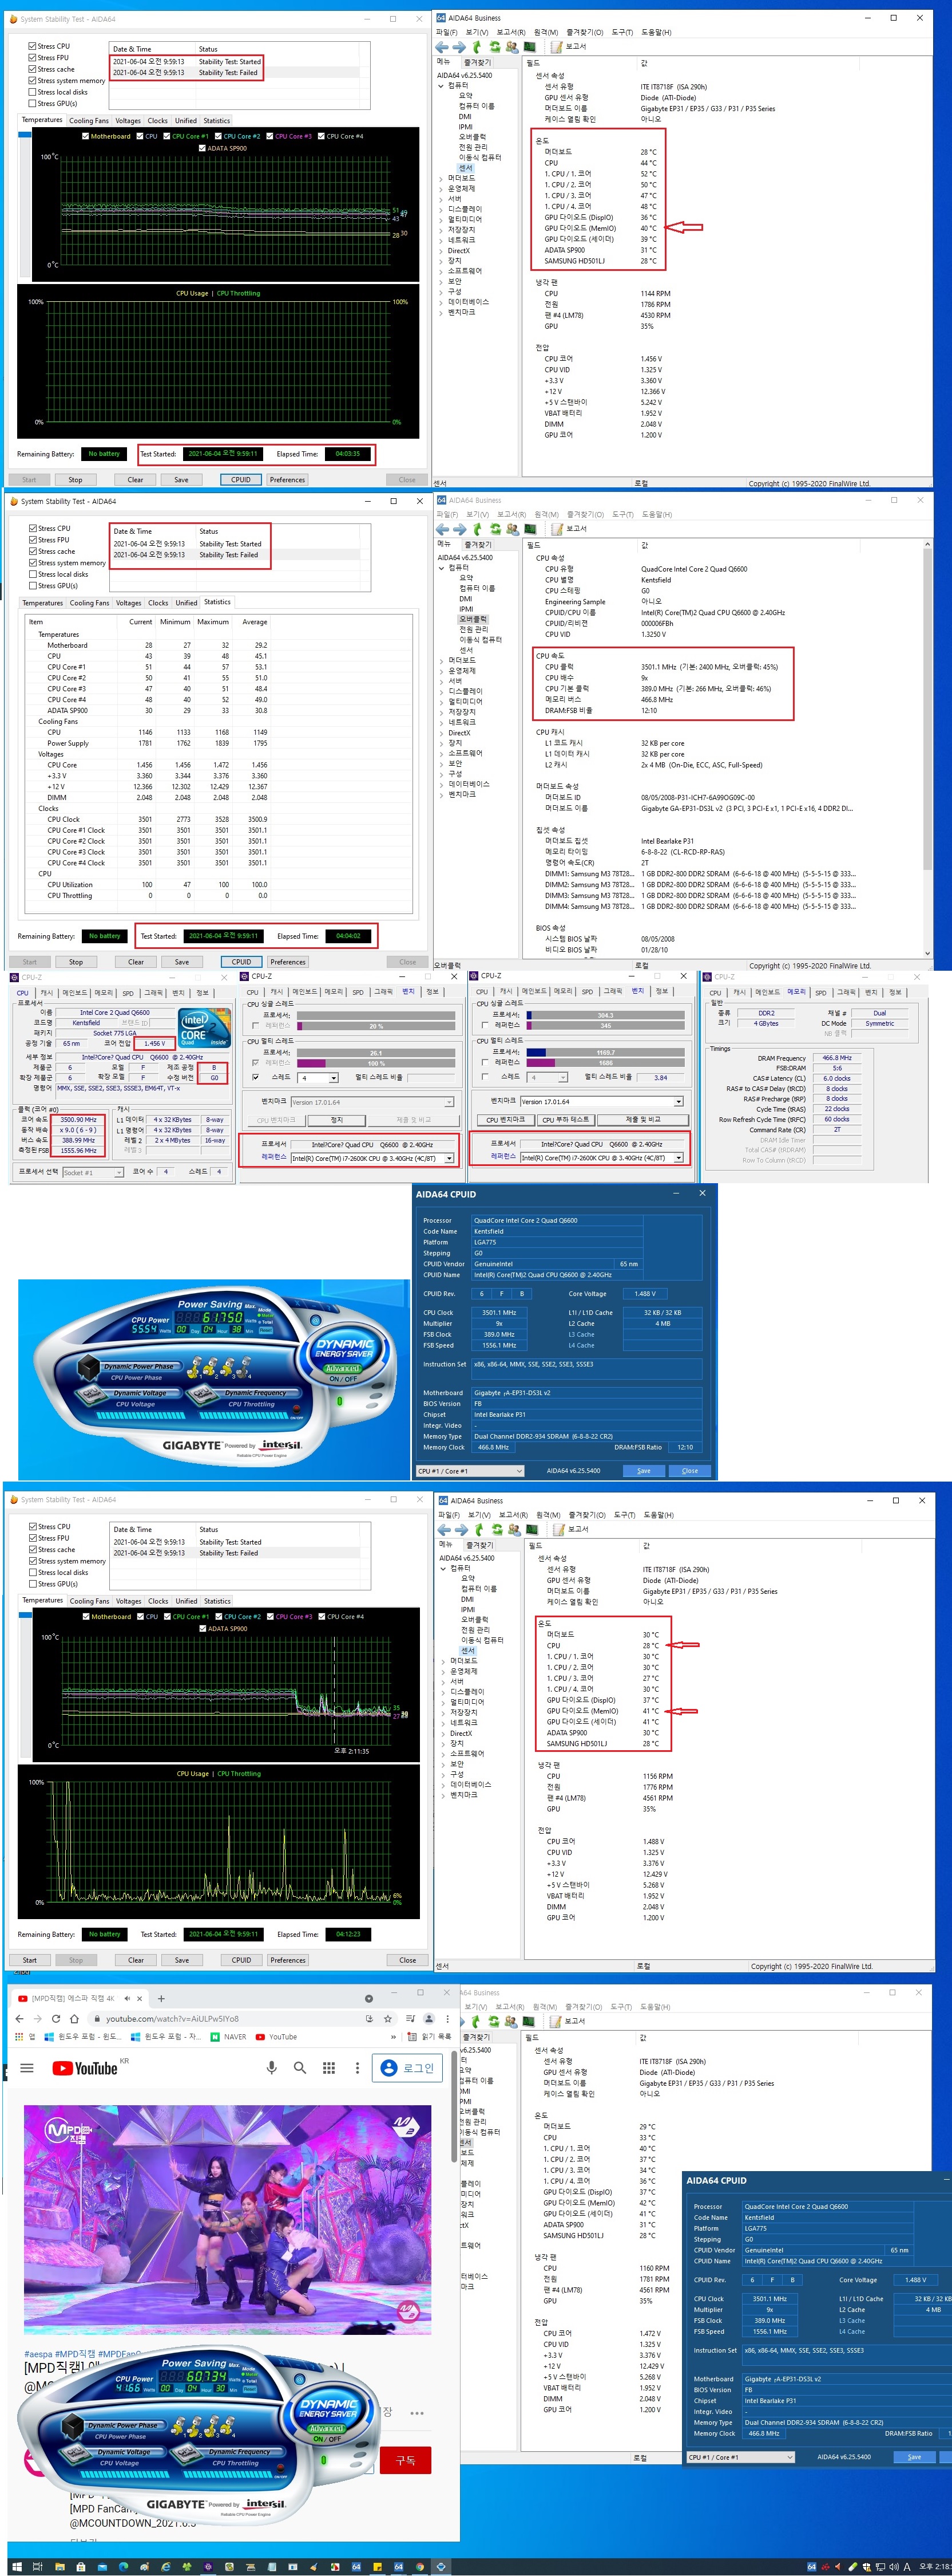Open Version 17.01.64 dropdown in CPU-Z scoring 1169.7

pyautogui.click(x=601, y=1102)
